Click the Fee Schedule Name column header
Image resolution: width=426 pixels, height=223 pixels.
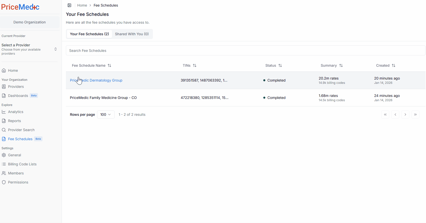[x=92, y=65]
